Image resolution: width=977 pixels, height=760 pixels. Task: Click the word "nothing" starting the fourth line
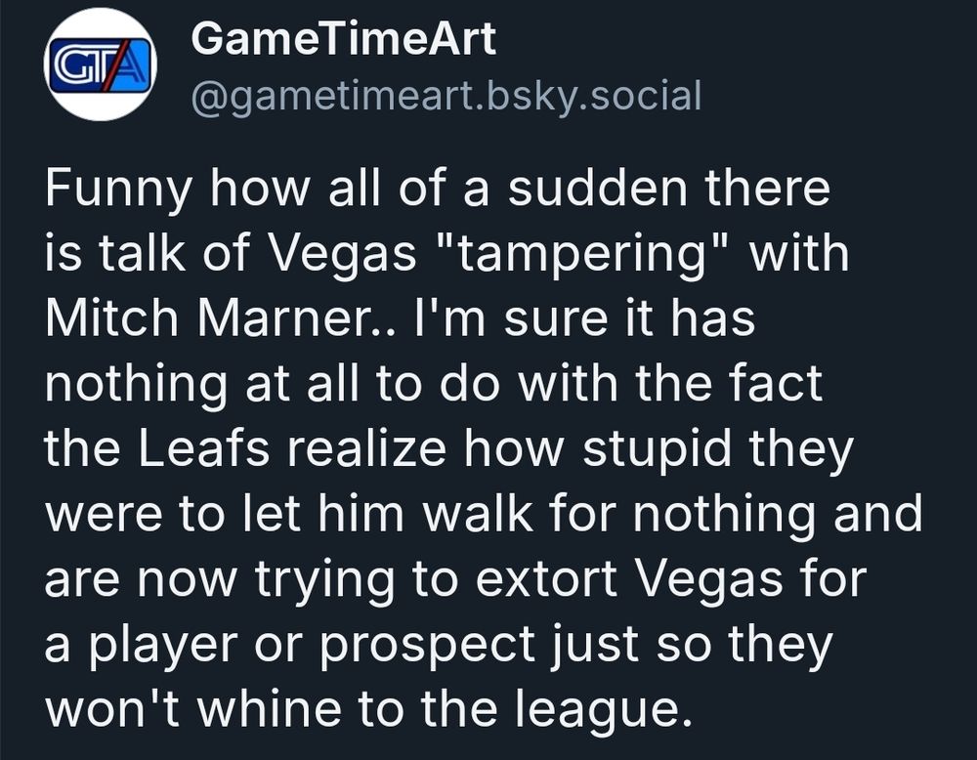136,386
